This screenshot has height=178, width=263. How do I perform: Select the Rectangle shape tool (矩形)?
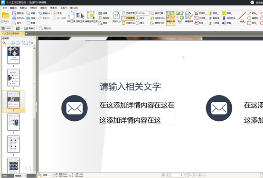click(253, 23)
